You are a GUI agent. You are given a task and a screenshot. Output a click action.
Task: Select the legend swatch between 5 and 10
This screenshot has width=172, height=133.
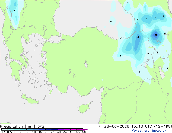tap(30, 129)
